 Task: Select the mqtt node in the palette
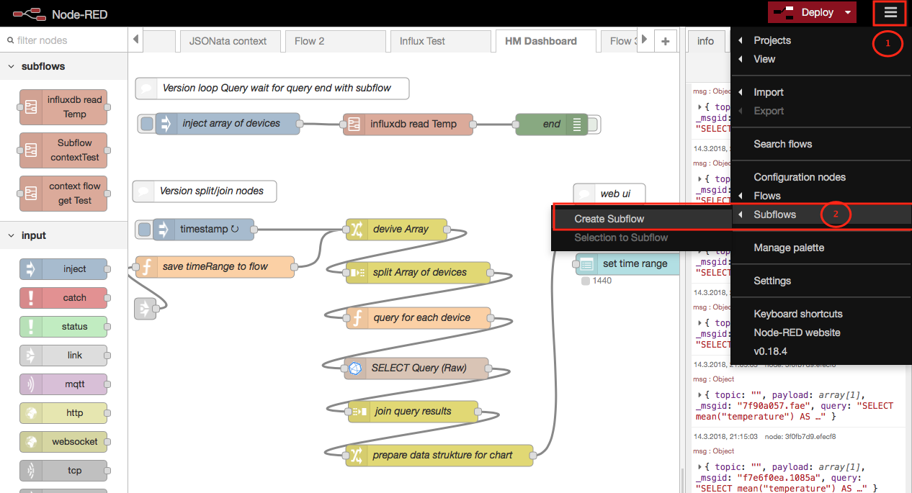63,384
